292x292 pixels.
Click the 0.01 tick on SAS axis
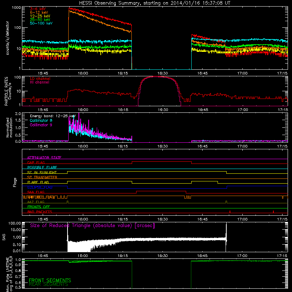[17, 251]
